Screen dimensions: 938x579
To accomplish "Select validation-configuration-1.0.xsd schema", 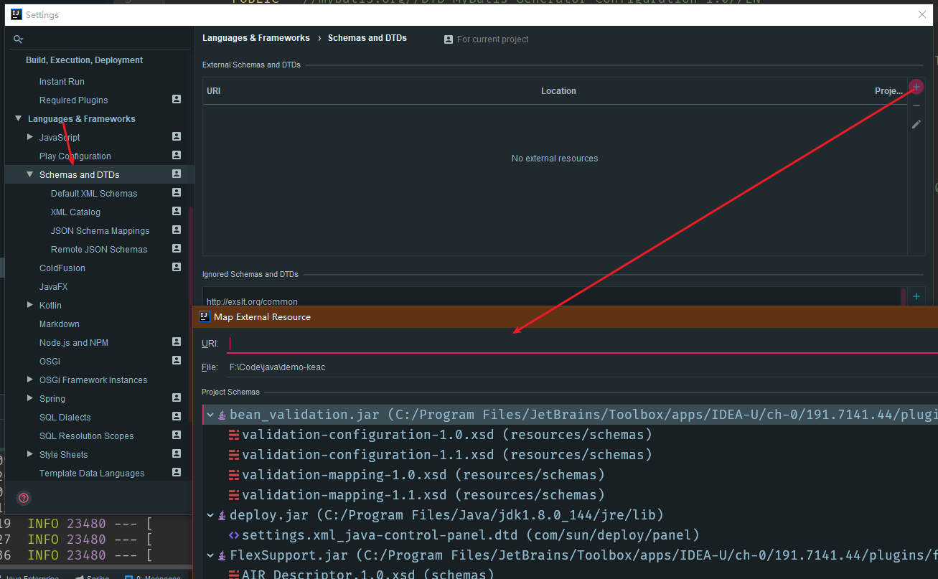I will [447, 435].
